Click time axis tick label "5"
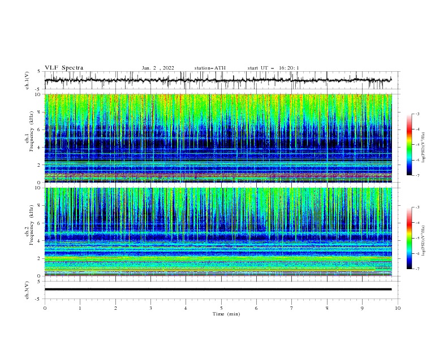Image resolution: width=448 pixels, height=346 pixels. [x=221, y=308]
